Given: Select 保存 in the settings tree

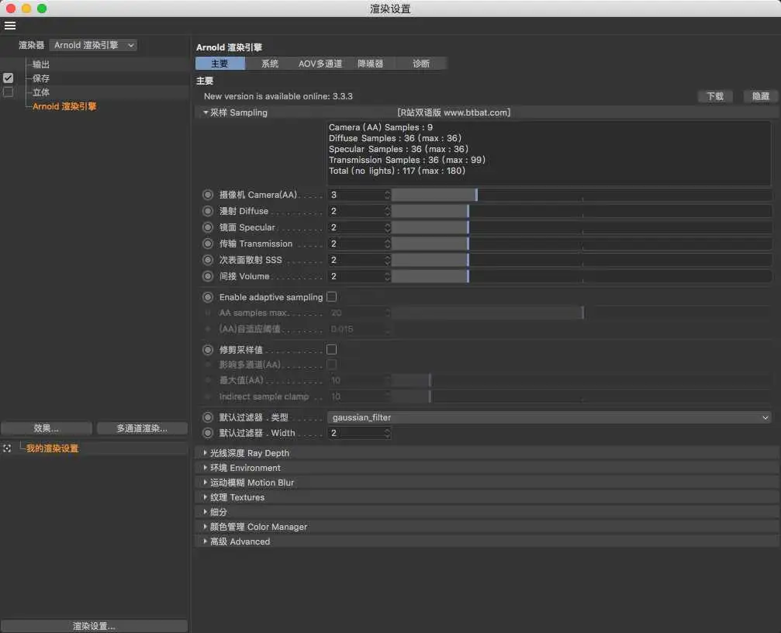Looking at the screenshot, I should 41,78.
